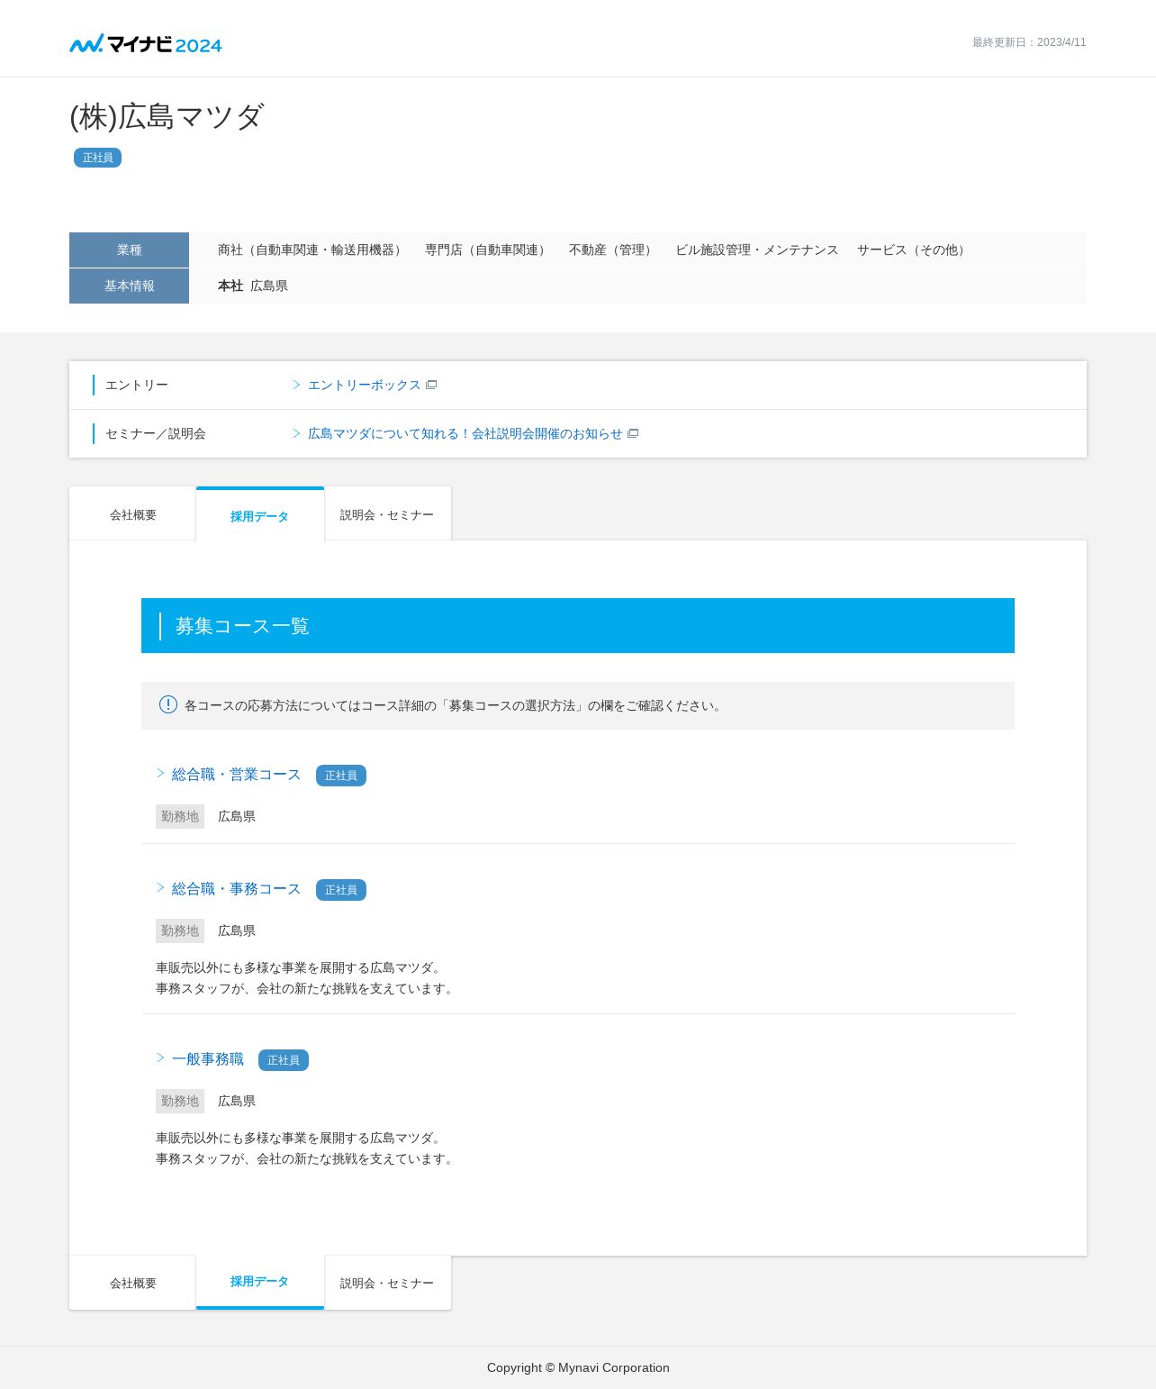Click 正社員 badge next to 総合職・営業コース

click(340, 776)
